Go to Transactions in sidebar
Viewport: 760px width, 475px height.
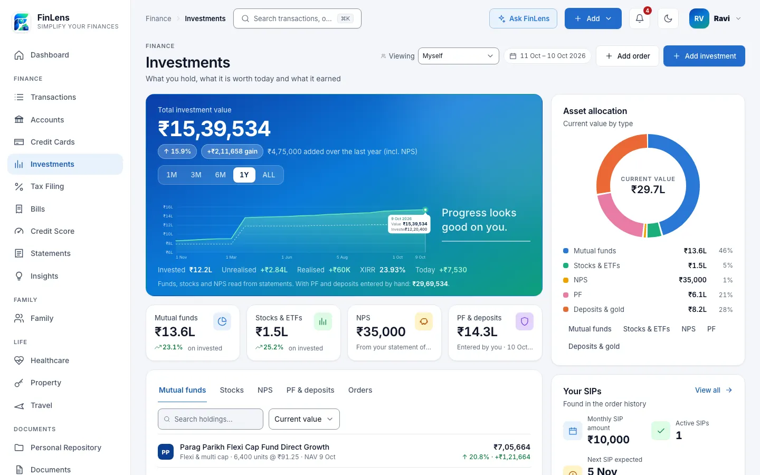coord(65,97)
